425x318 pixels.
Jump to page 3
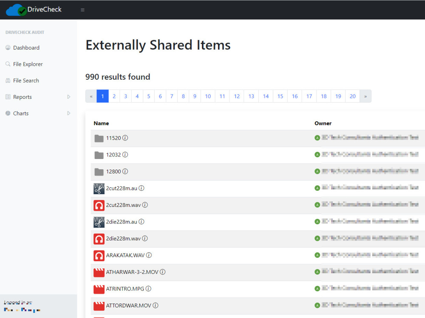[126, 96]
